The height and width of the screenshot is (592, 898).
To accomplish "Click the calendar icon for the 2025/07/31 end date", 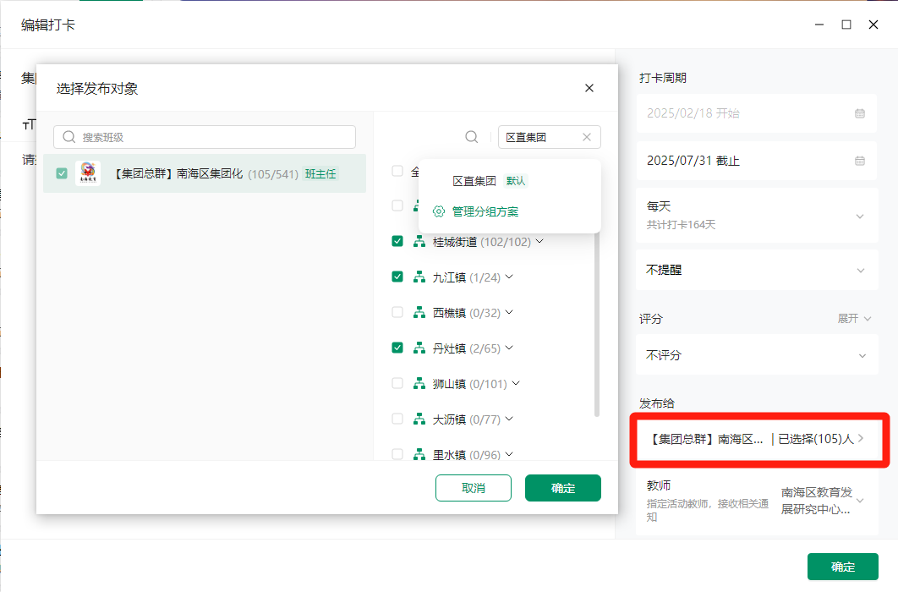I will pos(860,161).
